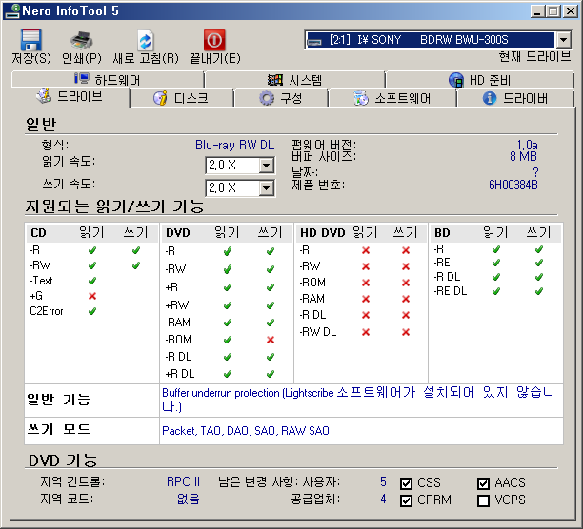This screenshot has width=583, height=529.
Task: Click the green check for DVD -RAM read
Action: pos(227,323)
